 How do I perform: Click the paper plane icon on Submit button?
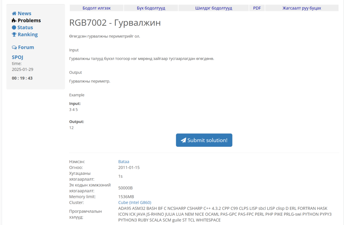(x=183, y=140)
